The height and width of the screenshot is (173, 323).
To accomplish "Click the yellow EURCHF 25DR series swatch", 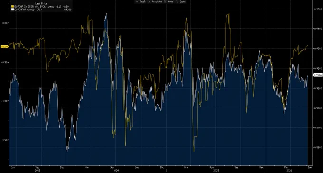I will (x=12, y=7).
